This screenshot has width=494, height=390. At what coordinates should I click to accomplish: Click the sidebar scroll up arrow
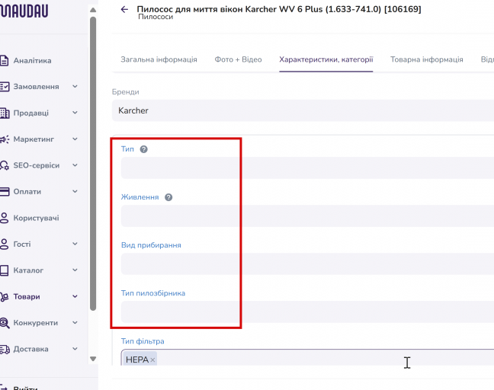[x=93, y=10]
